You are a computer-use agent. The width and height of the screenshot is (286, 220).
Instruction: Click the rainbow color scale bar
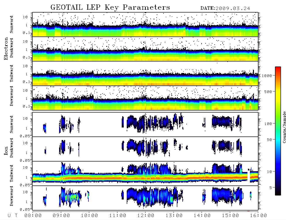278,131
